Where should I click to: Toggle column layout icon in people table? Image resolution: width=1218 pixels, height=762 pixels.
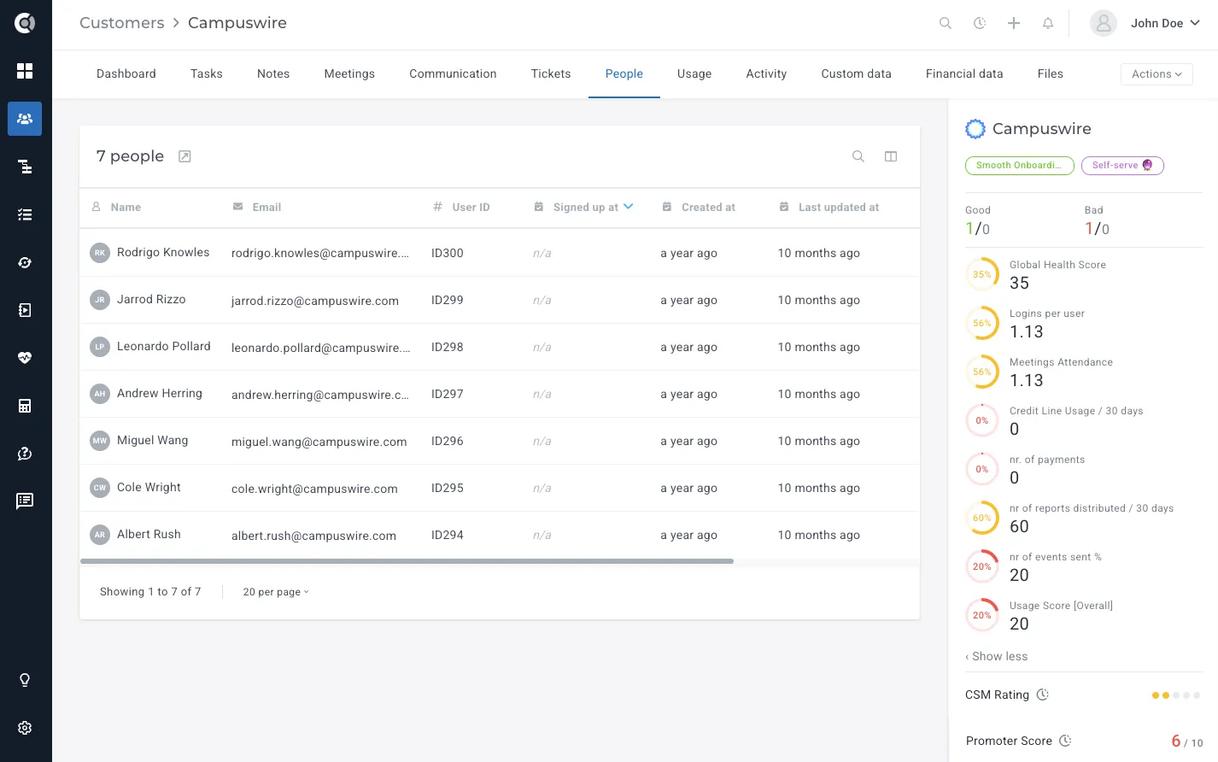pyautogui.click(x=891, y=156)
